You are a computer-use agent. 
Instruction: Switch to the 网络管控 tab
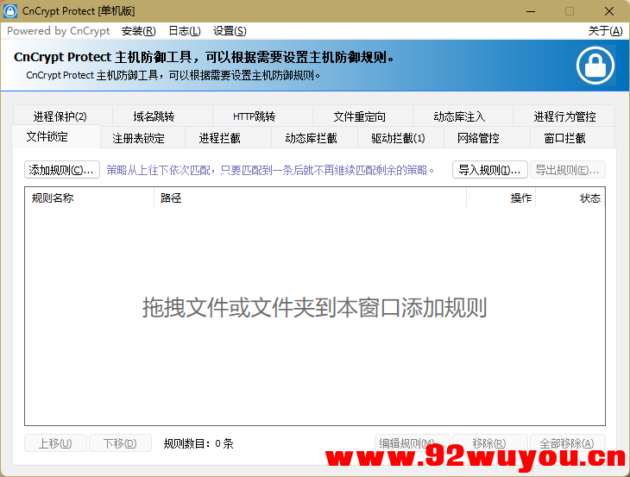tap(478, 138)
